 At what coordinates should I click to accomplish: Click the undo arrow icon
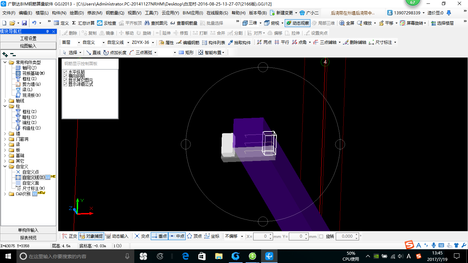(34, 23)
